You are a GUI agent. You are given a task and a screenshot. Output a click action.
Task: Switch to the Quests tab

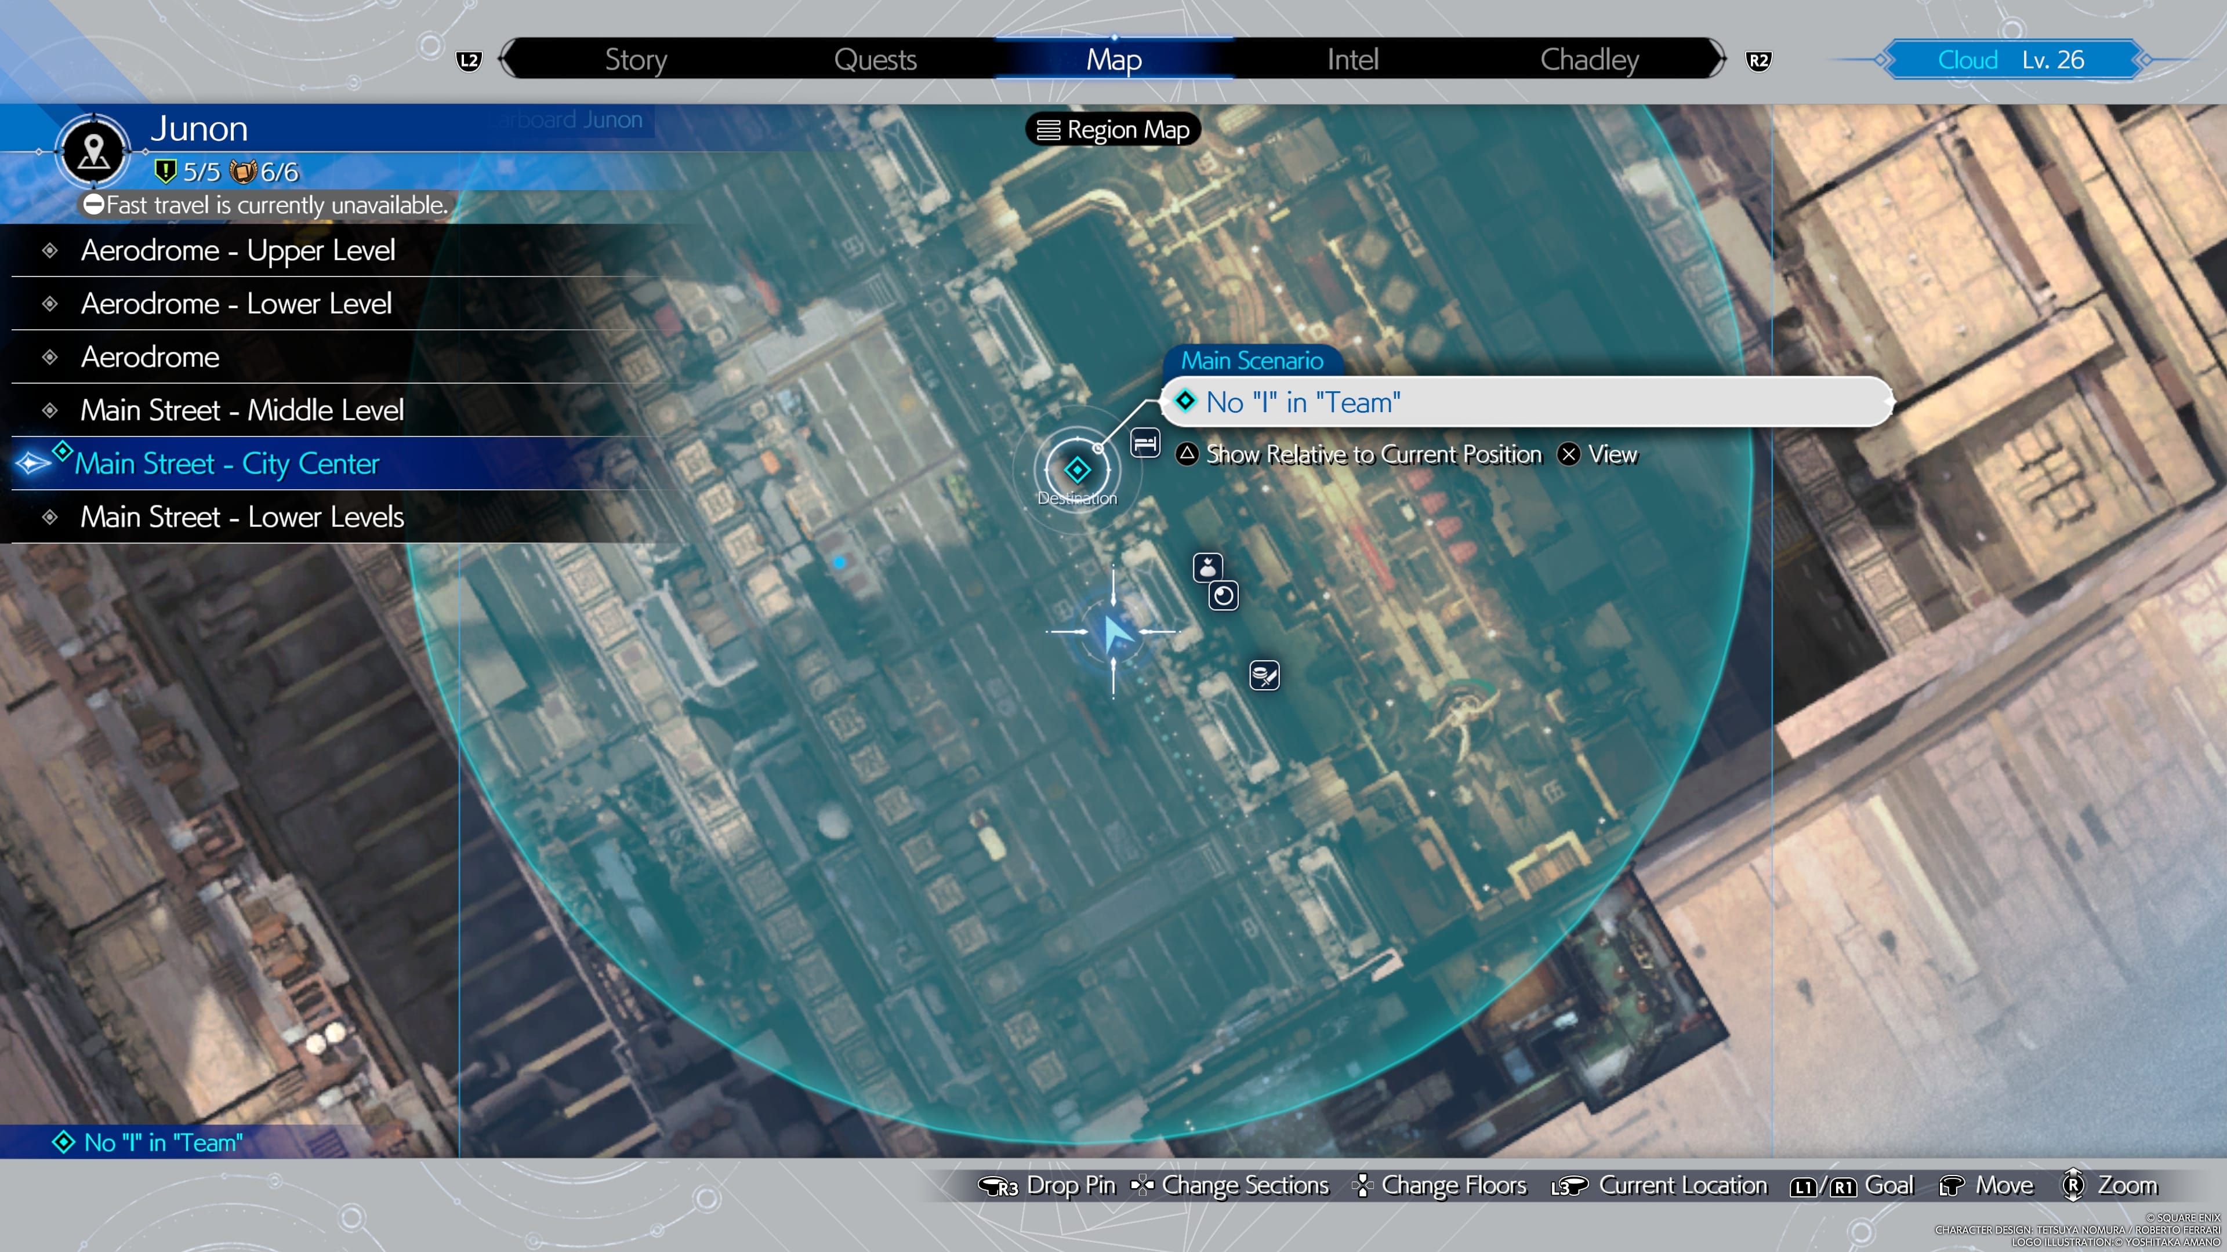click(875, 60)
